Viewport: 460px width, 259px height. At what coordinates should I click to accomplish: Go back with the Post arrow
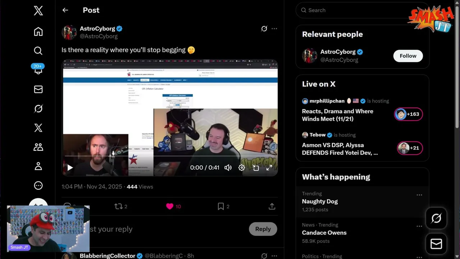click(65, 10)
